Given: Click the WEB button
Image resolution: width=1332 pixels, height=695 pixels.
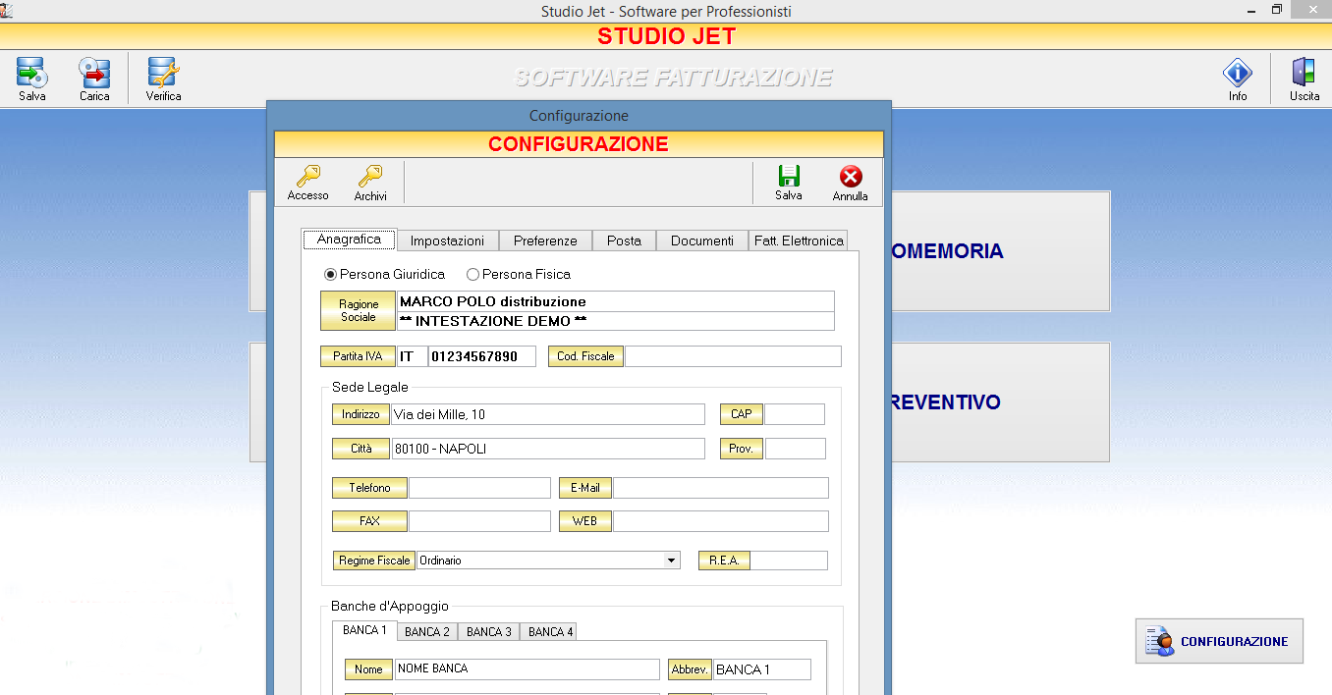Looking at the screenshot, I should [584, 521].
